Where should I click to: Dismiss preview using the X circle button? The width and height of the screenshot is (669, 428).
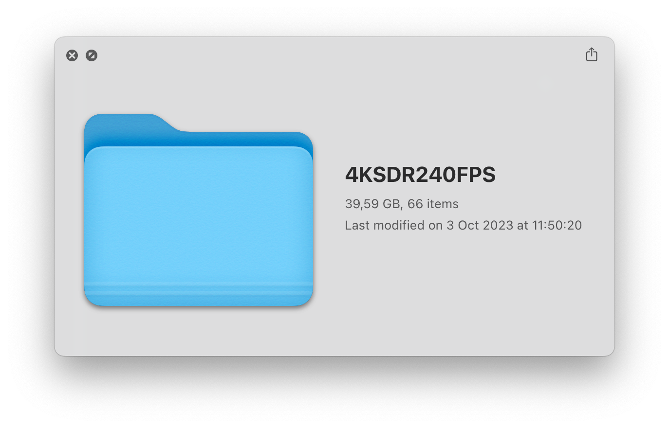[72, 55]
